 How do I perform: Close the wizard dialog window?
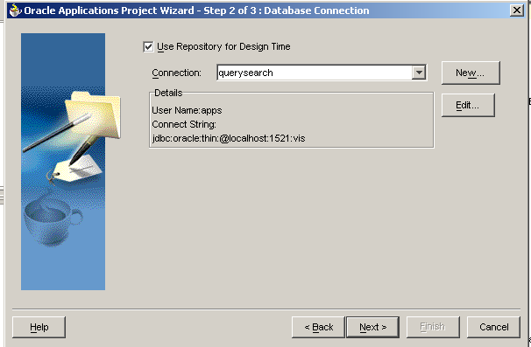pos(517,10)
